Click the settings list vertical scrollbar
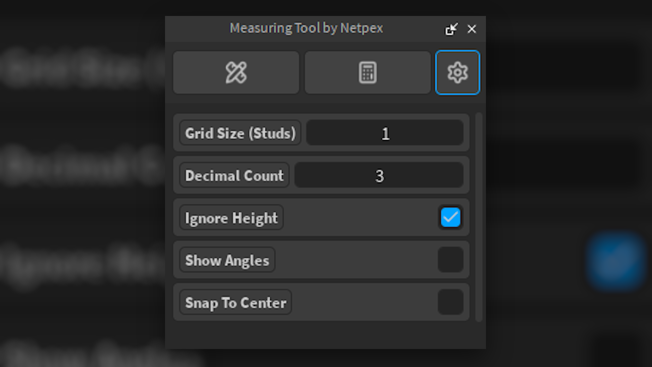 [x=479, y=217]
